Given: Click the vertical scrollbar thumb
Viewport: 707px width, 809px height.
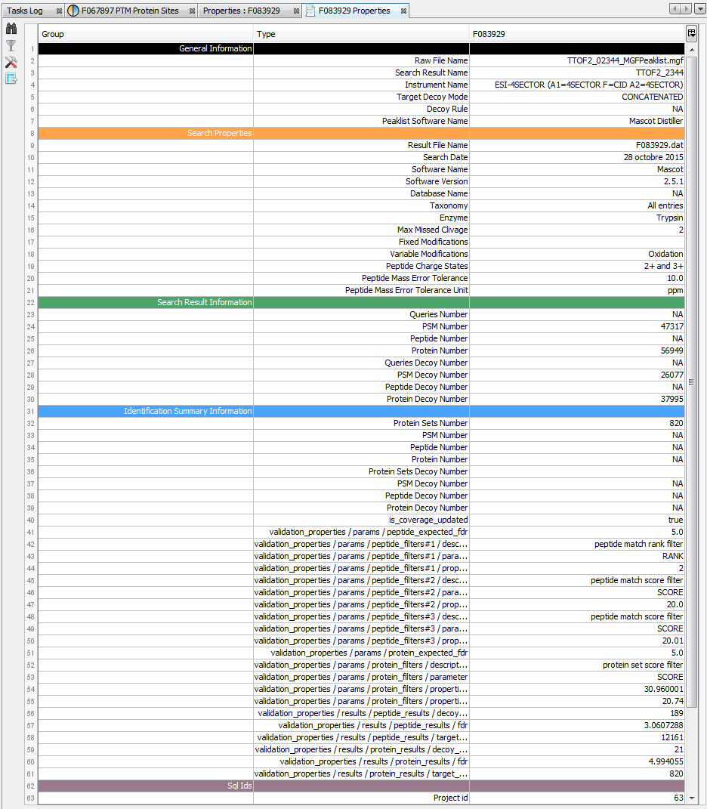Looking at the screenshot, I should 692,381.
